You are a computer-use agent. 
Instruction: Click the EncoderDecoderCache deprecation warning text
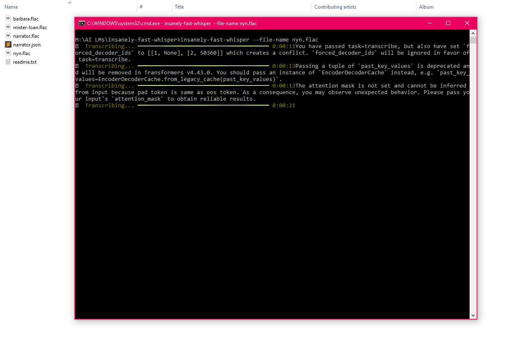pos(272,73)
